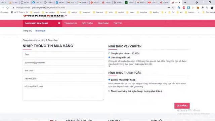Click the address field with thái bình
Screen dimensions: 215x121
[x=63, y=71]
